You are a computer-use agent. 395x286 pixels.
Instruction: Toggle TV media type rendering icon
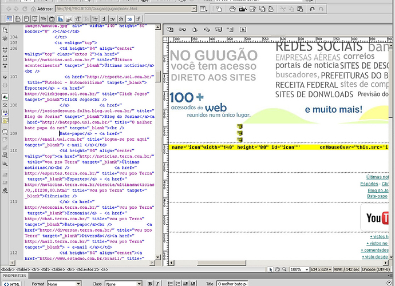(52, 19)
